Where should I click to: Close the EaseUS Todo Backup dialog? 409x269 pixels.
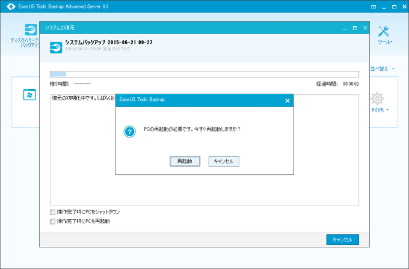tap(288, 100)
